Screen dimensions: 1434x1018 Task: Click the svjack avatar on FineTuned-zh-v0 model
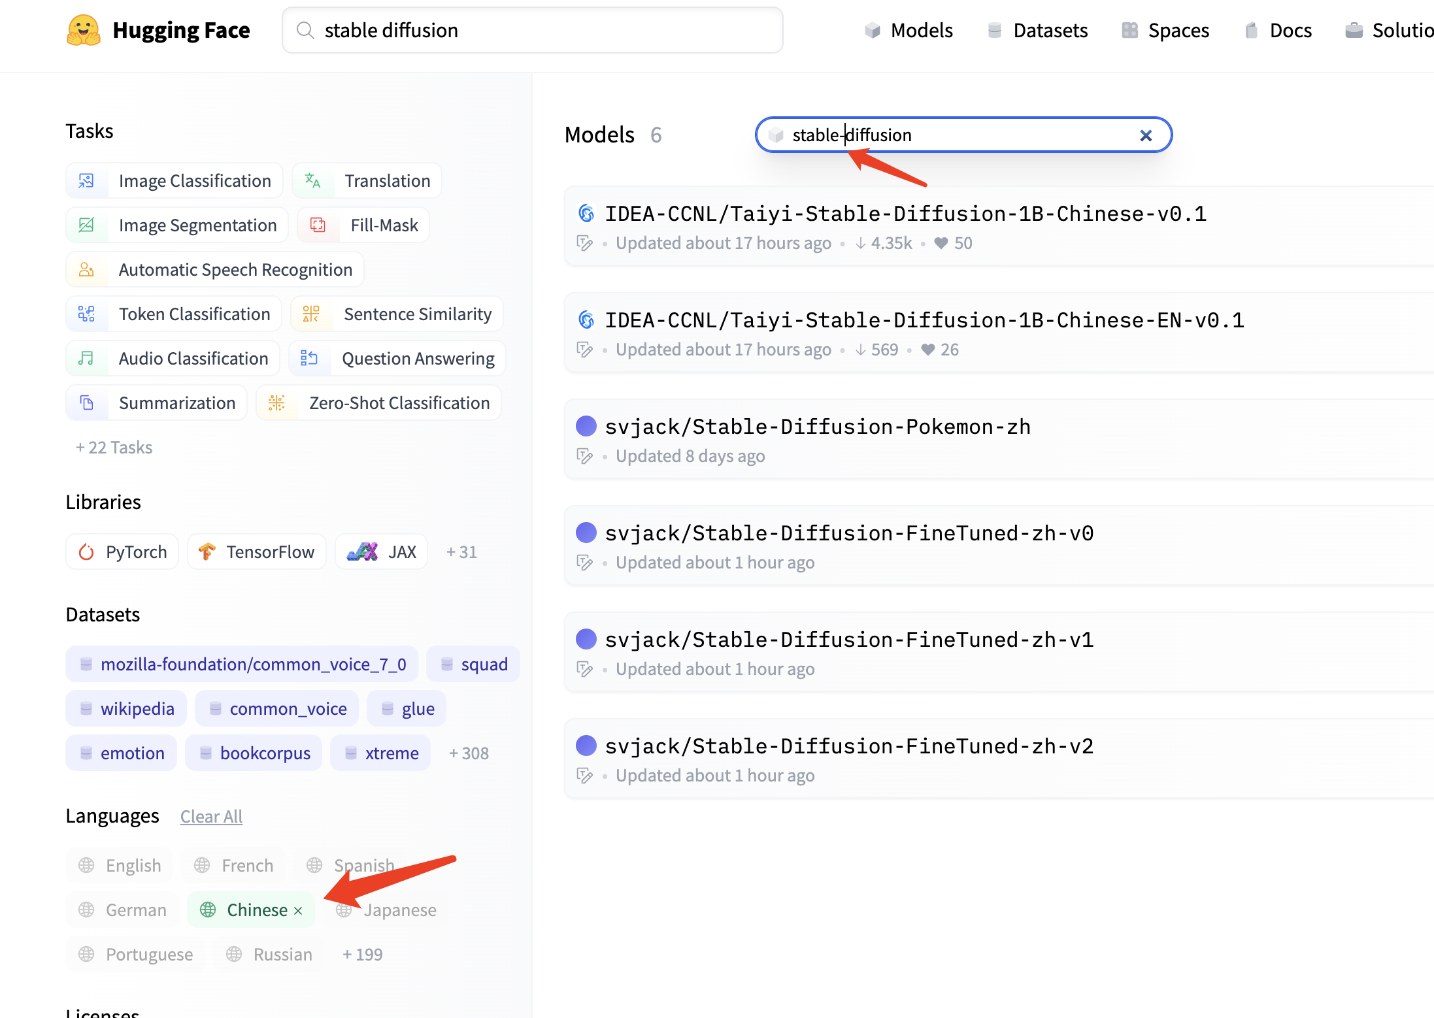coord(586,533)
